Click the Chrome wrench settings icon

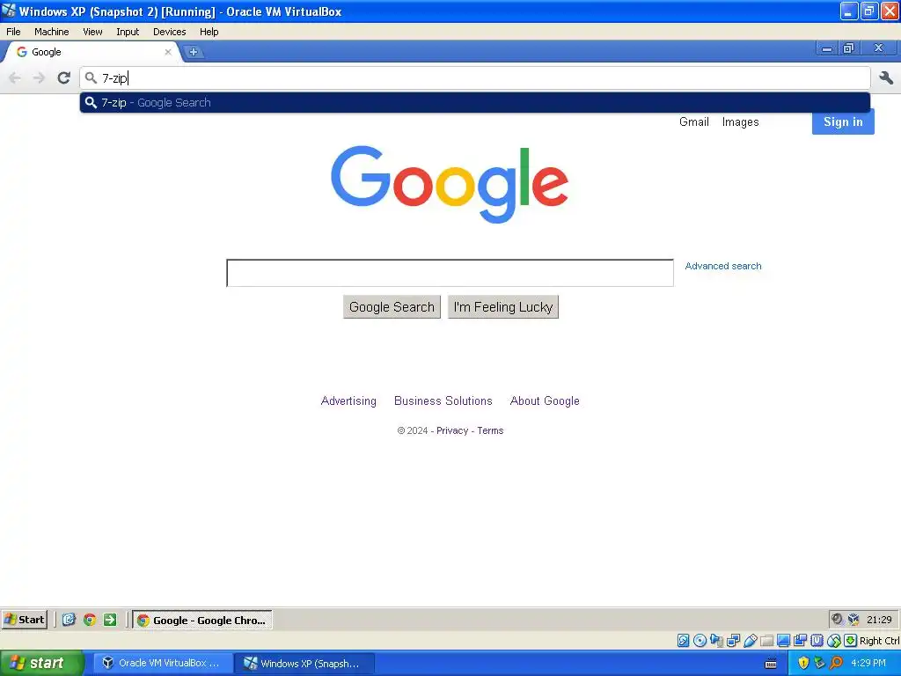[885, 77]
